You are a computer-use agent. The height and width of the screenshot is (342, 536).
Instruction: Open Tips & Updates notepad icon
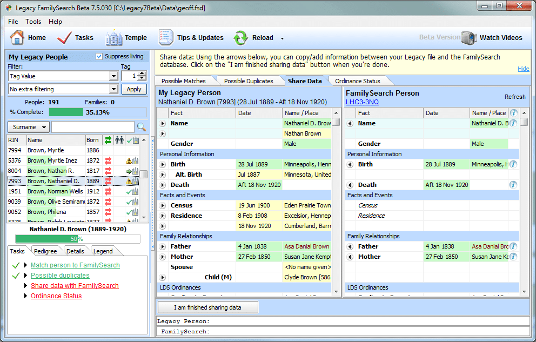[166, 38]
